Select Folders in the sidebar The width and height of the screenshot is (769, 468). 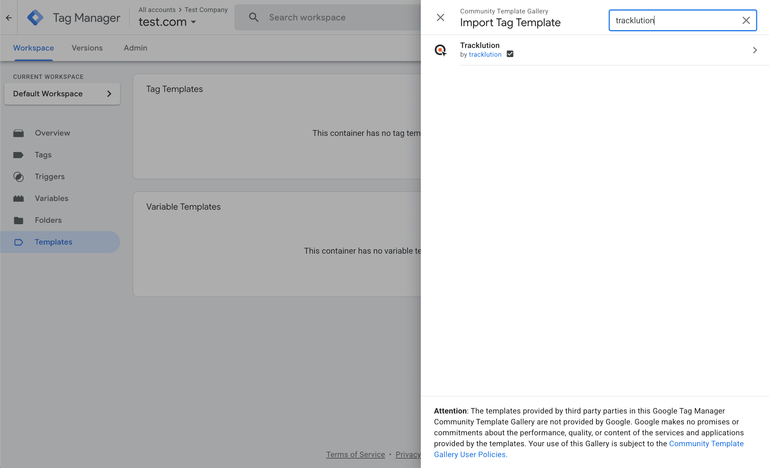[x=60, y=220]
